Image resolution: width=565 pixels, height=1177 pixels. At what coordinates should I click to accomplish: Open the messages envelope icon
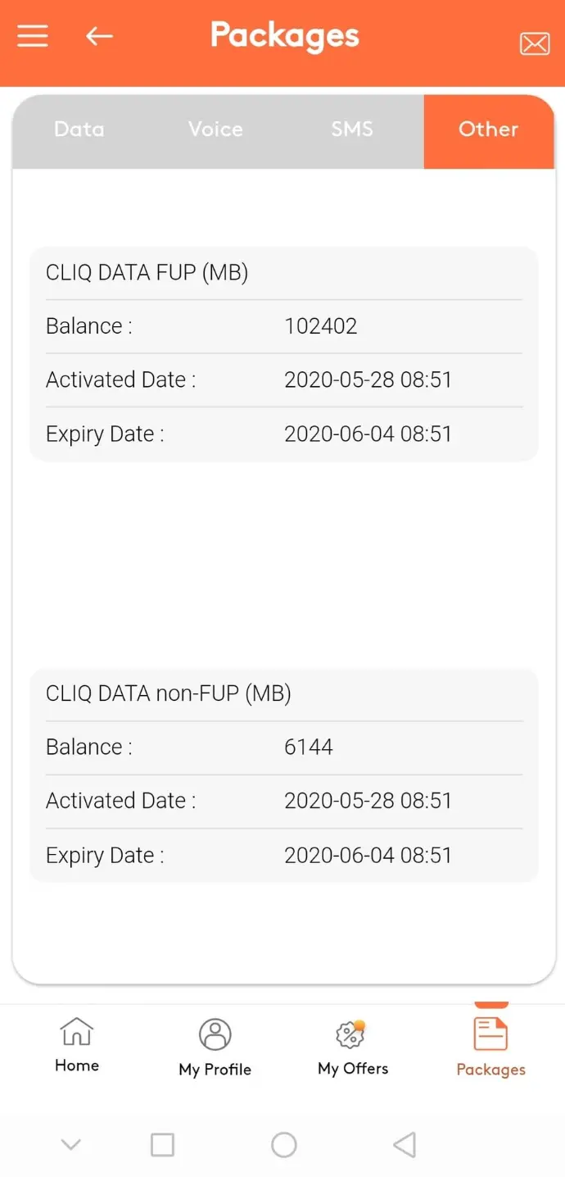[535, 43]
